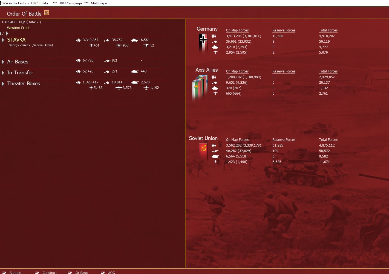The width and height of the screenshot is (389, 274).
Task: Toggle the Support checkbox
Action: click(4, 273)
